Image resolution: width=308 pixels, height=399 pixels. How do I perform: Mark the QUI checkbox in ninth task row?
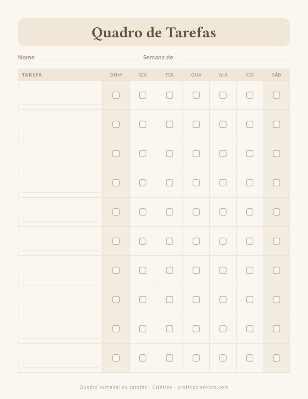click(x=223, y=329)
